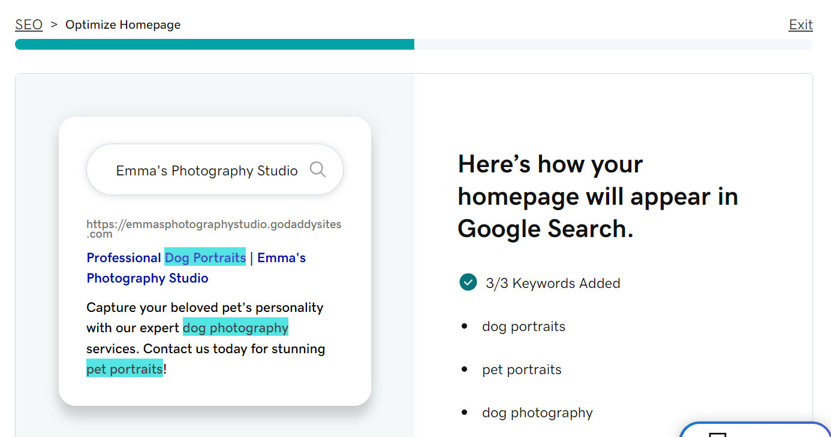Click the teal checkmark beside keywords count
This screenshot has height=437, width=831.
[x=468, y=282]
